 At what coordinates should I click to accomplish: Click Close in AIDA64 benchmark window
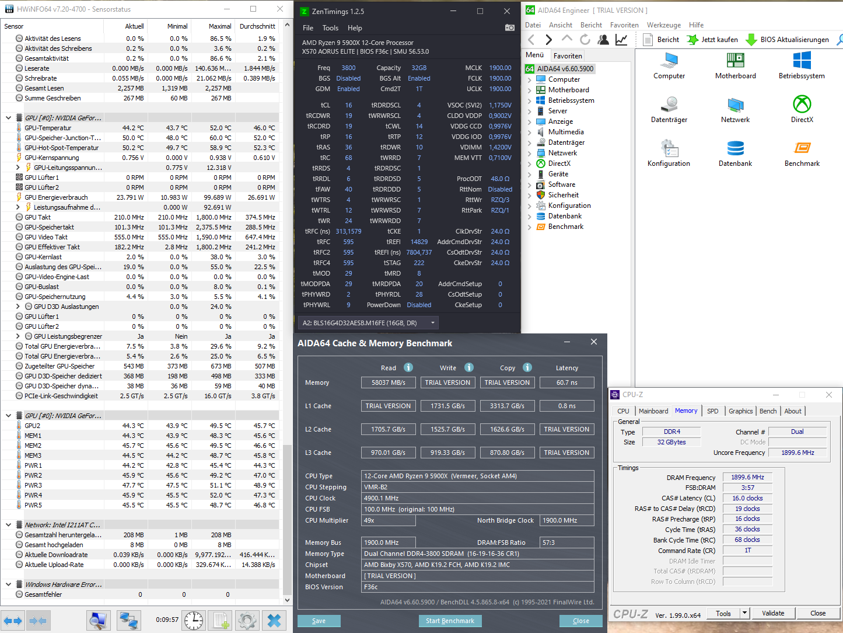(x=580, y=621)
